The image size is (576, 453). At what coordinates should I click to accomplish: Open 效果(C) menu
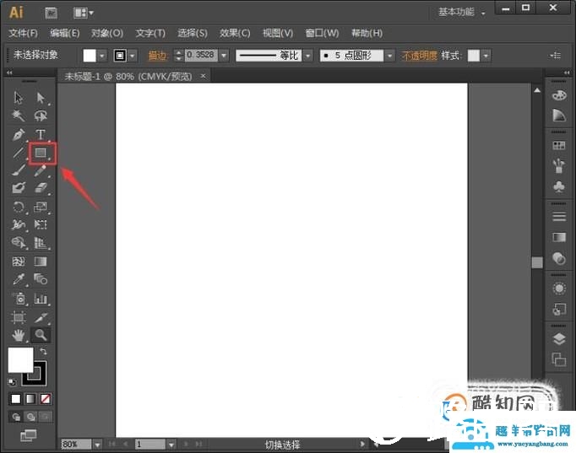[x=235, y=34]
